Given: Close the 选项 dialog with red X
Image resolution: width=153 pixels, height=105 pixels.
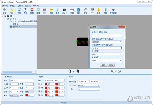Looking at the screenshot, I should (122, 26).
